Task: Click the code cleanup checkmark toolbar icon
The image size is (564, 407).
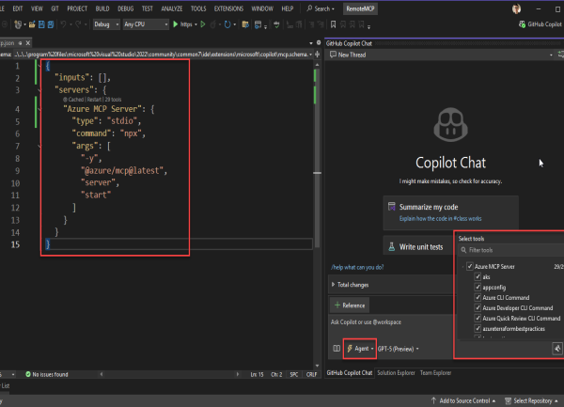Action: pos(276,24)
